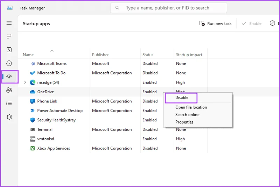This screenshot has width=280, height=187.
Task: Click the Power Automate Desktop icon
Action: click(x=33, y=111)
